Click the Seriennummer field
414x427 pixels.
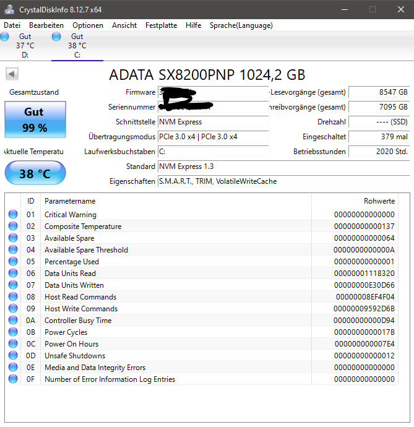pos(213,107)
